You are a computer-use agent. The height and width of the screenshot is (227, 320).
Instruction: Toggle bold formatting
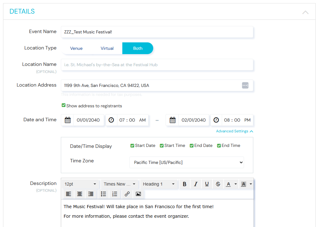click(184, 184)
